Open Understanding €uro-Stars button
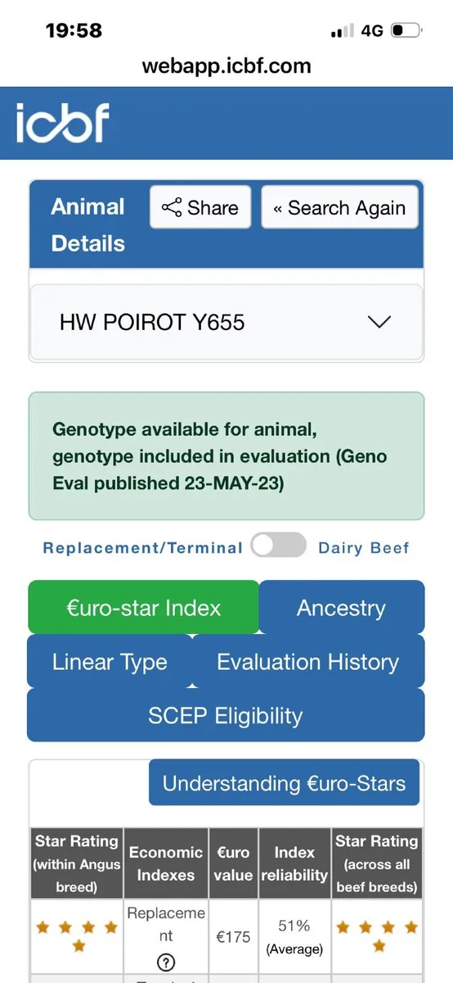The height and width of the screenshot is (983, 453). coord(284,782)
